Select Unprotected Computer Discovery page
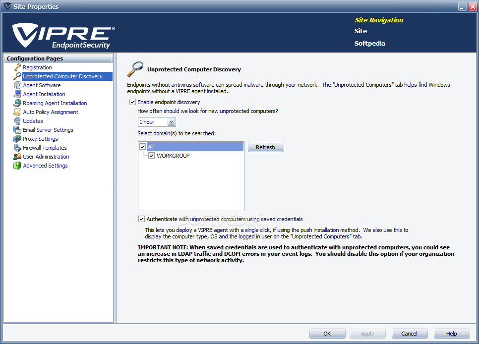This screenshot has width=479, height=344. (62, 76)
